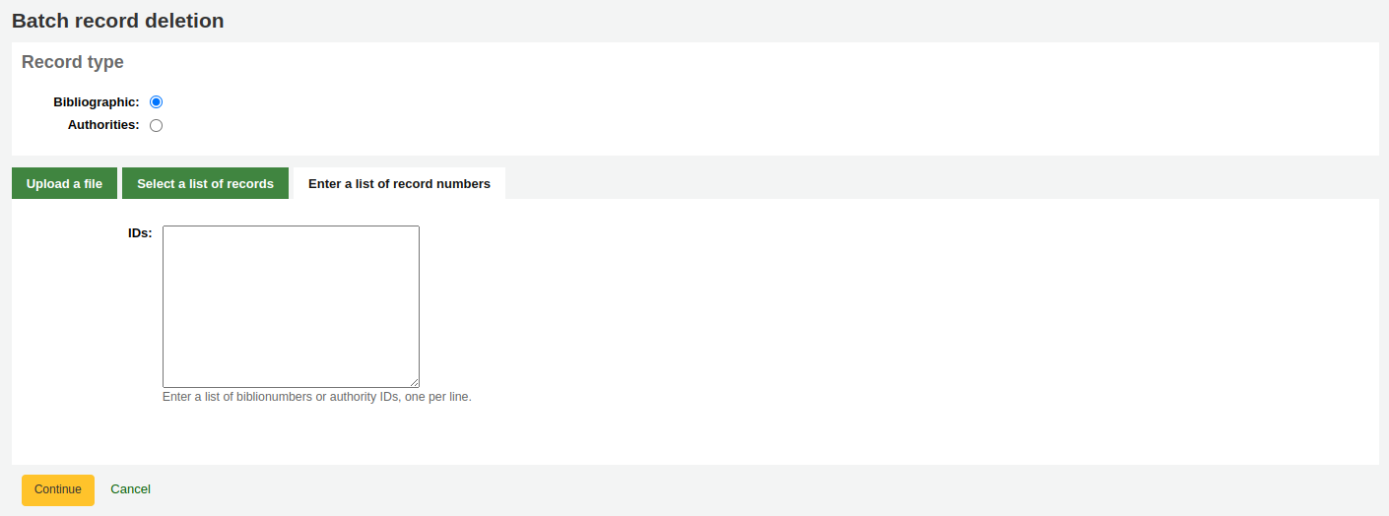Click the word "type" in Record type heading

tap(105, 63)
